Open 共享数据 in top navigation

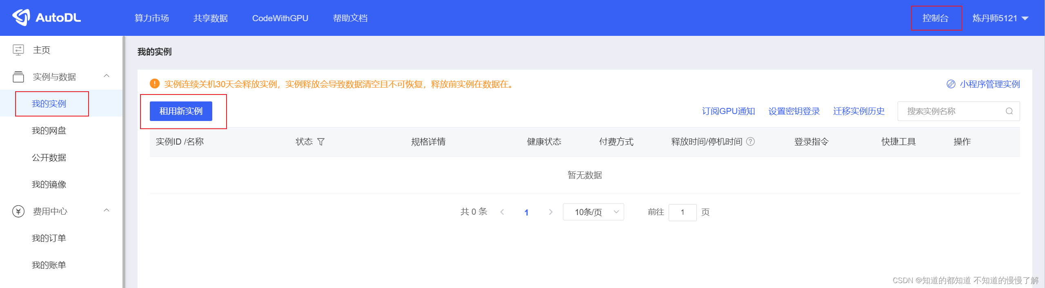click(x=210, y=18)
